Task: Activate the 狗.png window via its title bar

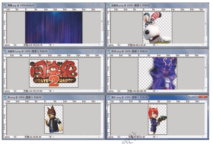Action: [x=42, y=97]
